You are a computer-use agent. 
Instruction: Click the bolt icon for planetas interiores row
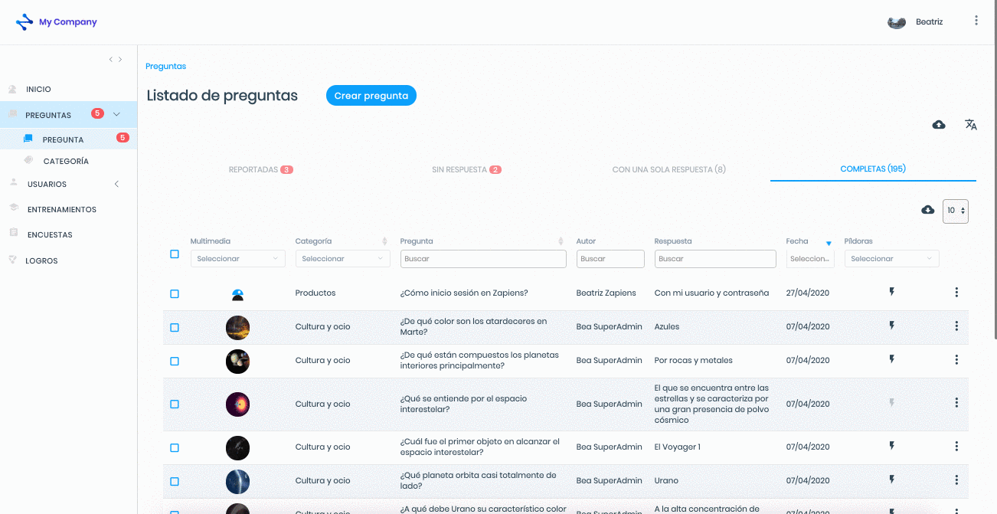tap(891, 359)
